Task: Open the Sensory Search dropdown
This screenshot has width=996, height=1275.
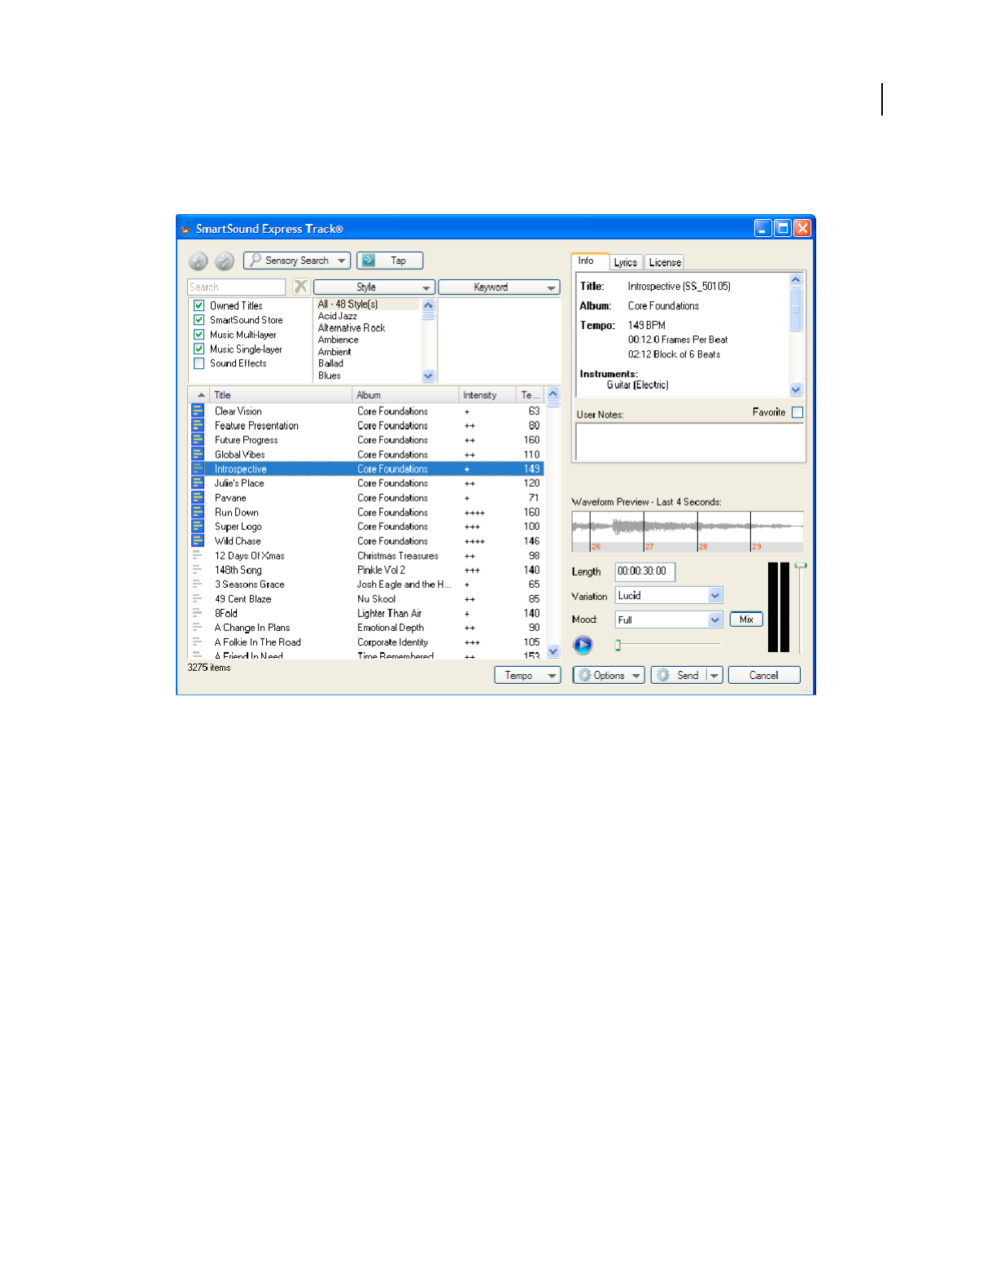Action: coord(297,261)
